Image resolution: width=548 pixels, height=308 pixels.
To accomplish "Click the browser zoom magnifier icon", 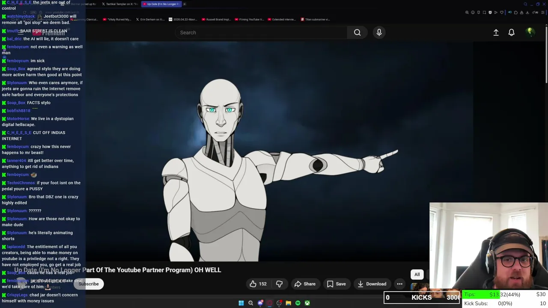I will click(x=467, y=12).
